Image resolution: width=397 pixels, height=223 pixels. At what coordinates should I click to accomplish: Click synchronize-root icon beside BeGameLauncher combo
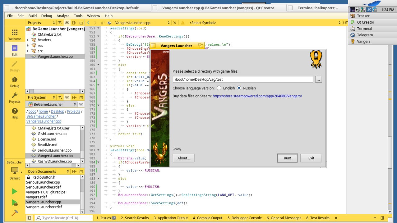pos(81,104)
